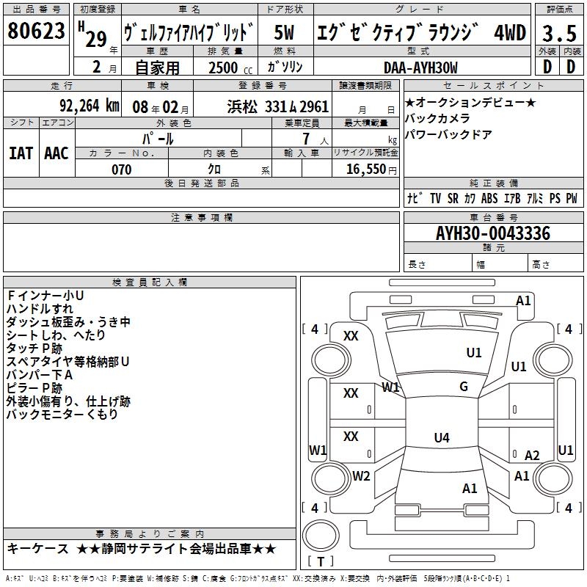Select the U4 roof damage mark
Image resolution: width=587 pixels, height=587 pixels.
tap(442, 437)
